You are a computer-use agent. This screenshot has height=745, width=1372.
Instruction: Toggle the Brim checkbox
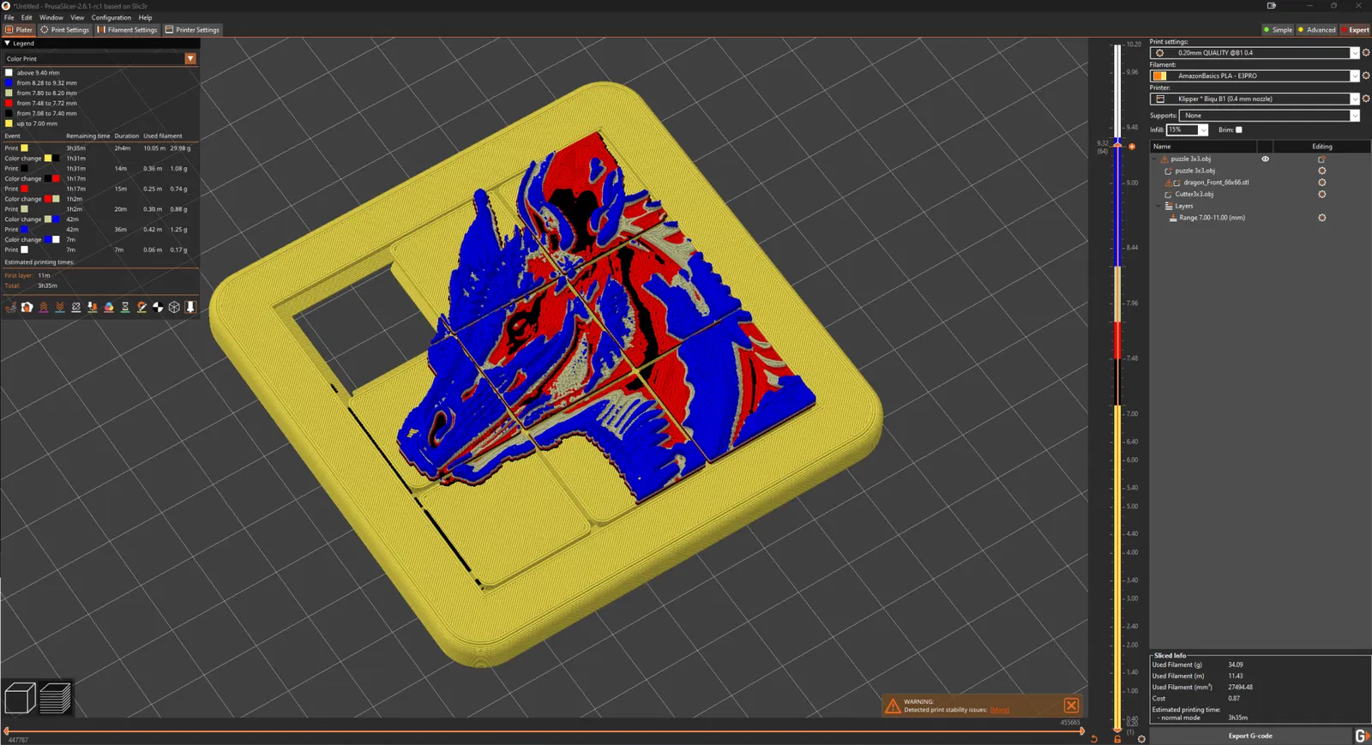coord(1239,130)
